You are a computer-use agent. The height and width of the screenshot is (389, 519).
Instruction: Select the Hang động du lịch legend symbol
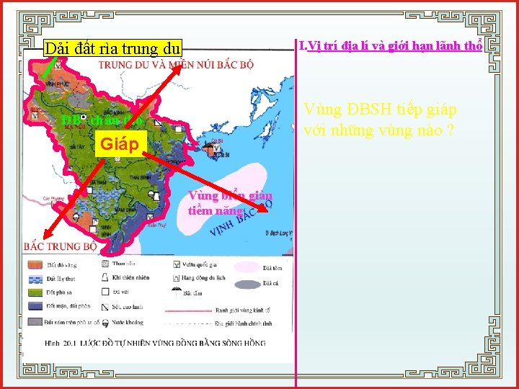[177, 278]
